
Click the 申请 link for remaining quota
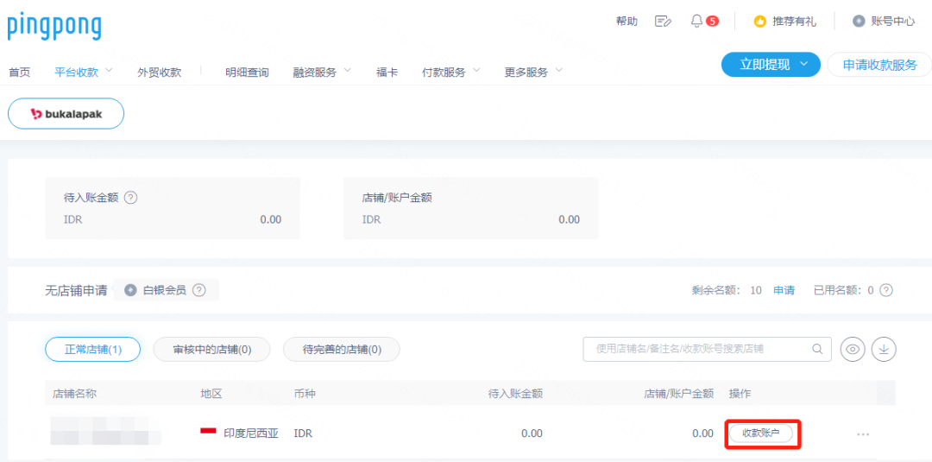tap(784, 290)
